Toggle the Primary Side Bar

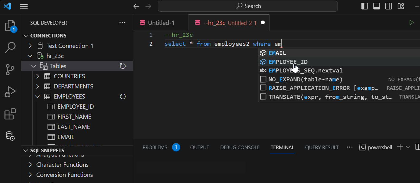(365, 6)
